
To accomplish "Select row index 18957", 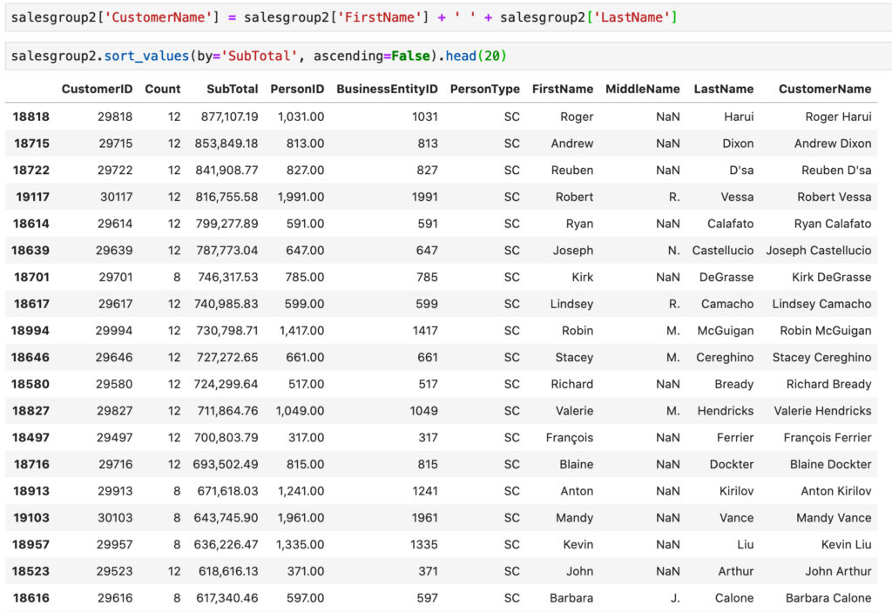I will click(30, 544).
